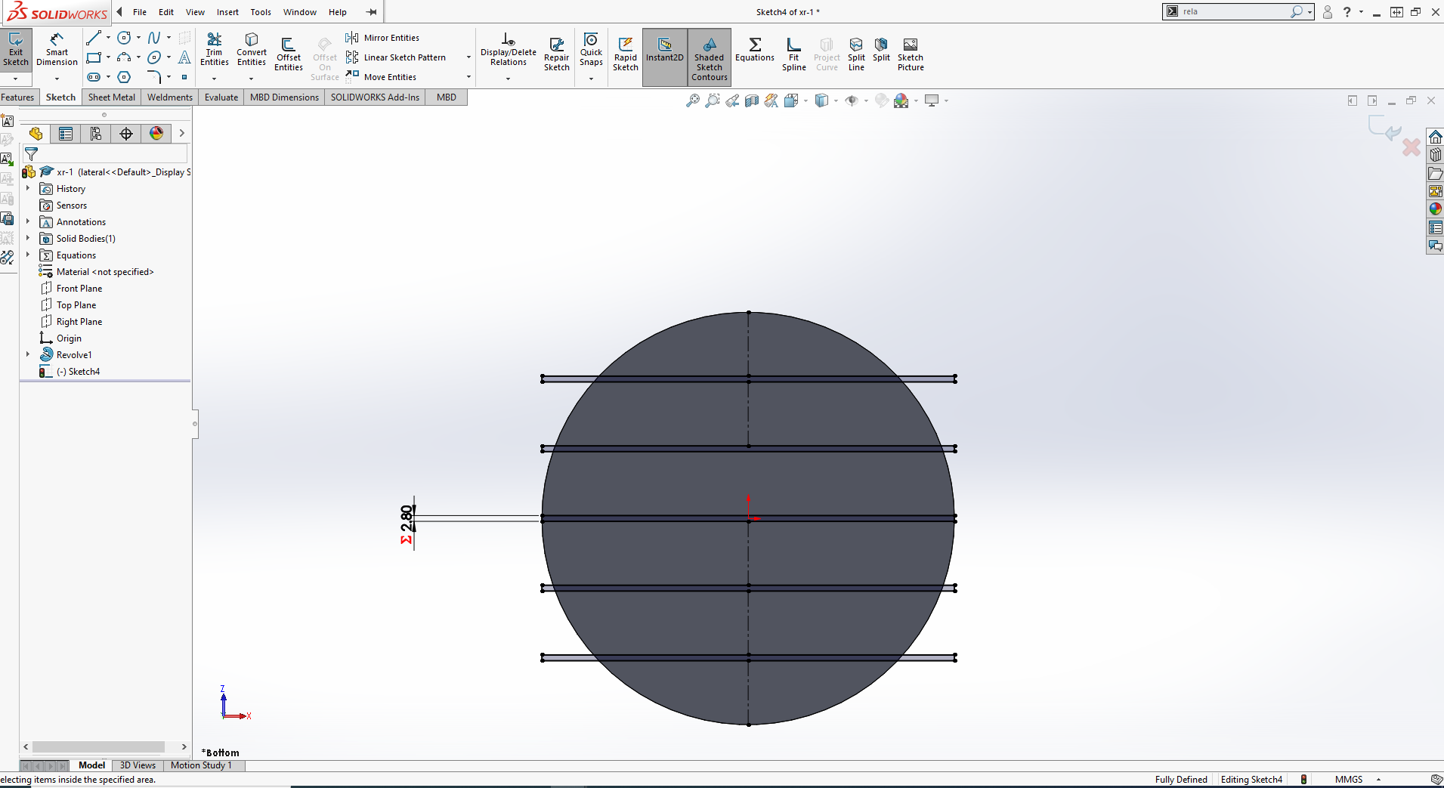Select the Corner Rectangle tool
The height and width of the screenshot is (788, 1444).
coord(94,57)
